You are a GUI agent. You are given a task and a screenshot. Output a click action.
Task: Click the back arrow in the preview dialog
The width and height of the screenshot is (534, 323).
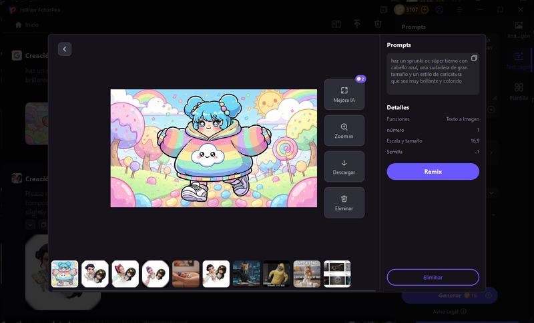pyautogui.click(x=64, y=49)
